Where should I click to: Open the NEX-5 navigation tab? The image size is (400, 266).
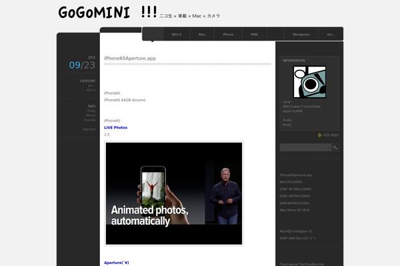176,35
